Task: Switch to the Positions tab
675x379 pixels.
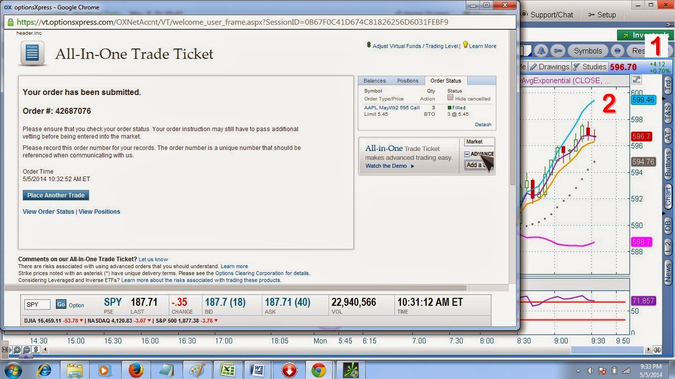Action: click(408, 81)
